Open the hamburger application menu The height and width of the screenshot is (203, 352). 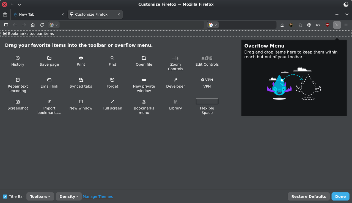pos(346,25)
